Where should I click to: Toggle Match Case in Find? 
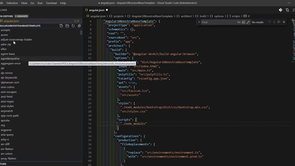[x=239, y=22]
